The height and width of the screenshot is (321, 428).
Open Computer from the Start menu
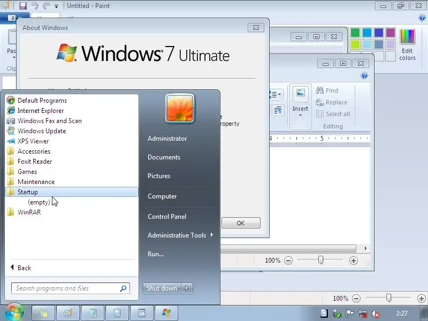click(162, 196)
